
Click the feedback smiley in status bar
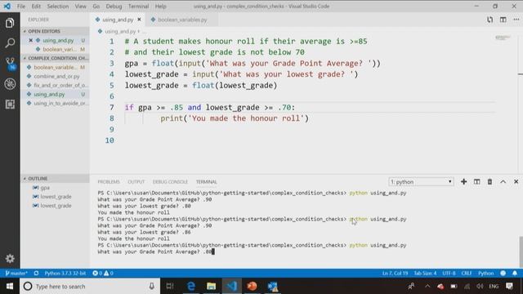pos(503,274)
